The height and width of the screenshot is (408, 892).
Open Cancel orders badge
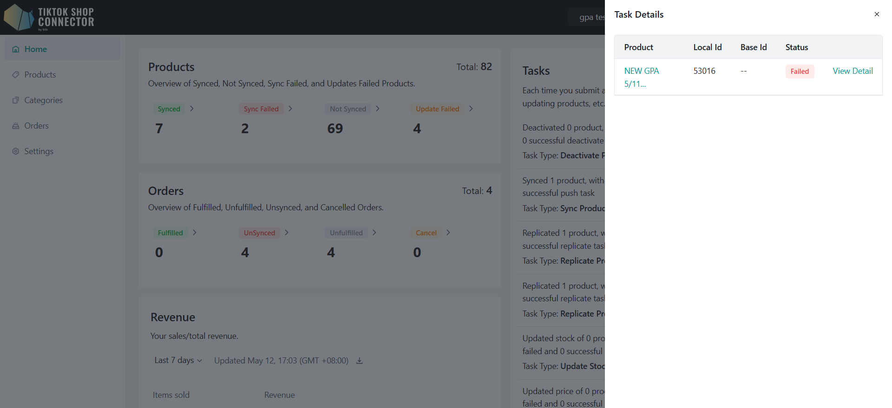point(426,233)
